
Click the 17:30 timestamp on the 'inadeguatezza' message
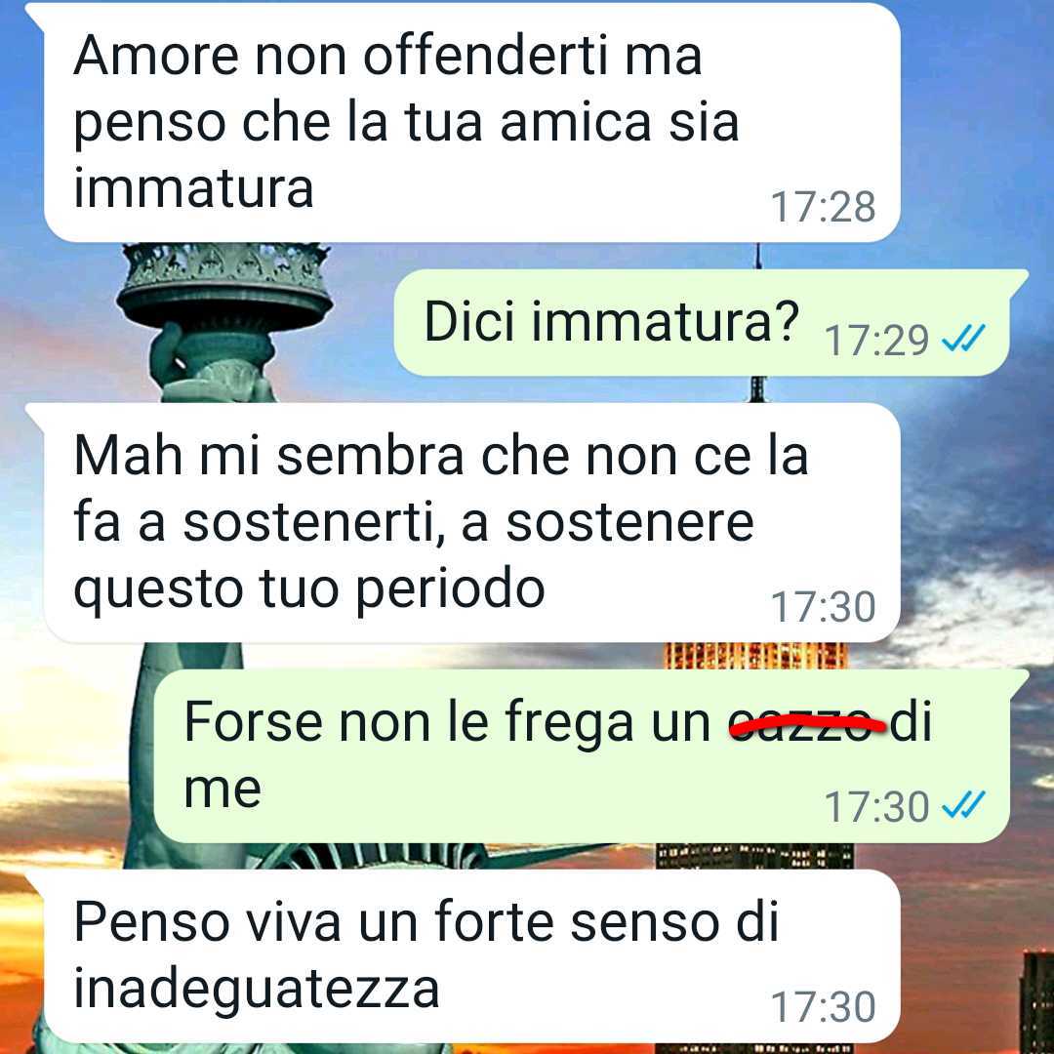(x=823, y=1006)
